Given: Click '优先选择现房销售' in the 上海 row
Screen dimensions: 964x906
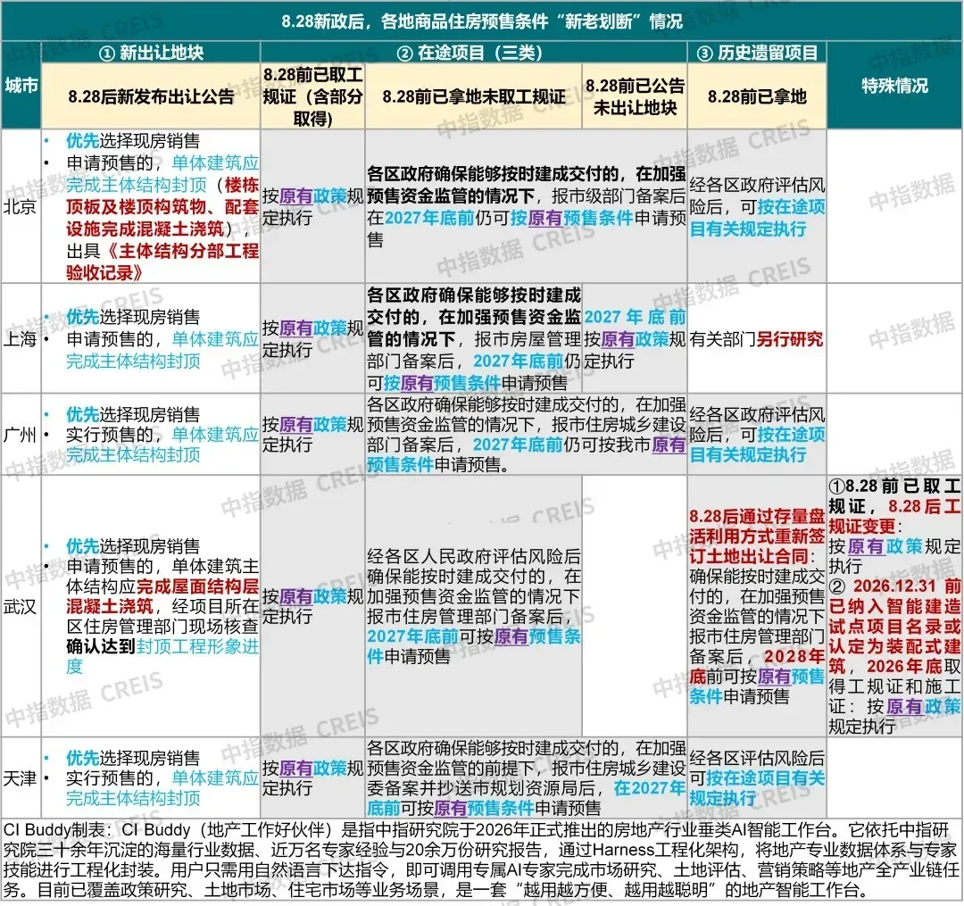Looking at the screenshot, I should (133, 317).
